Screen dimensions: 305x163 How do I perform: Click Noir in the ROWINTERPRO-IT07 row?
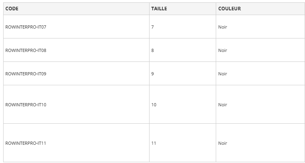pos(223,27)
